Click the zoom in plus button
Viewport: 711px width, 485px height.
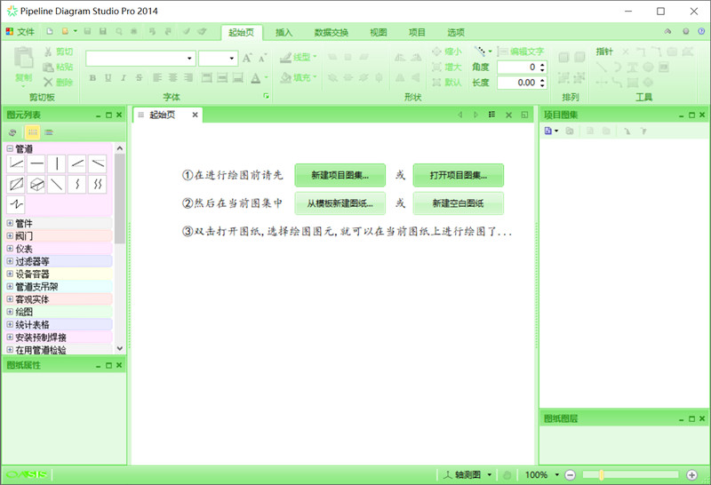(692, 475)
